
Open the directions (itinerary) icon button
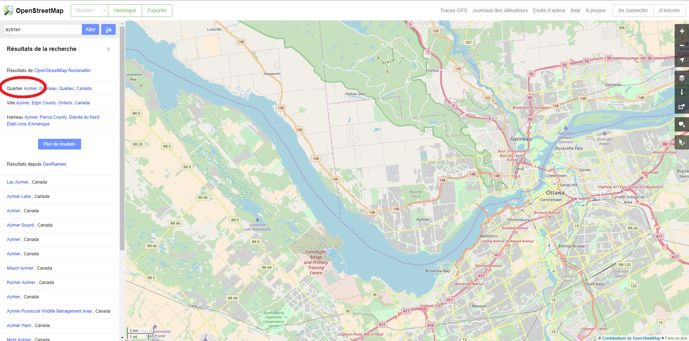(108, 29)
